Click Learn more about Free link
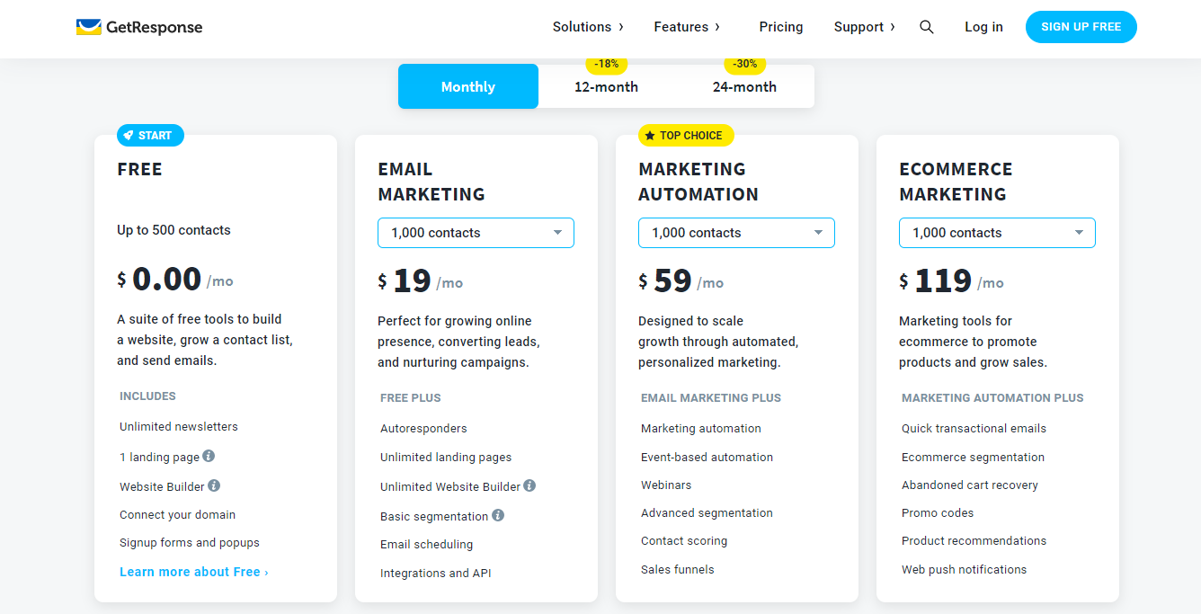Screen dimensions: 1201x614 pos(194,572)
